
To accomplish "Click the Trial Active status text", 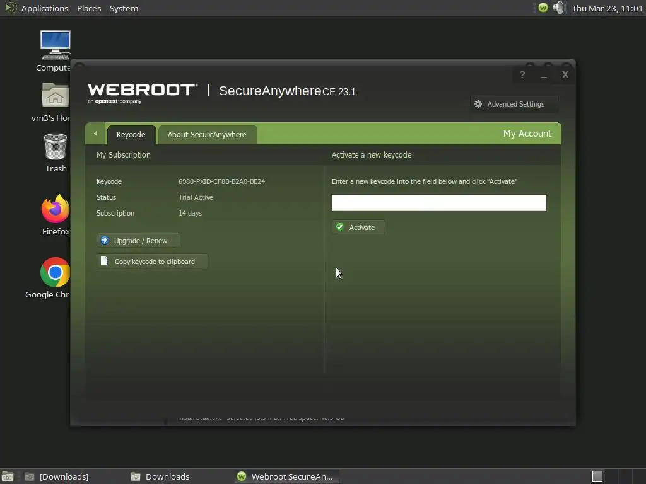I will pyautogui.click(x=196, y=197).
